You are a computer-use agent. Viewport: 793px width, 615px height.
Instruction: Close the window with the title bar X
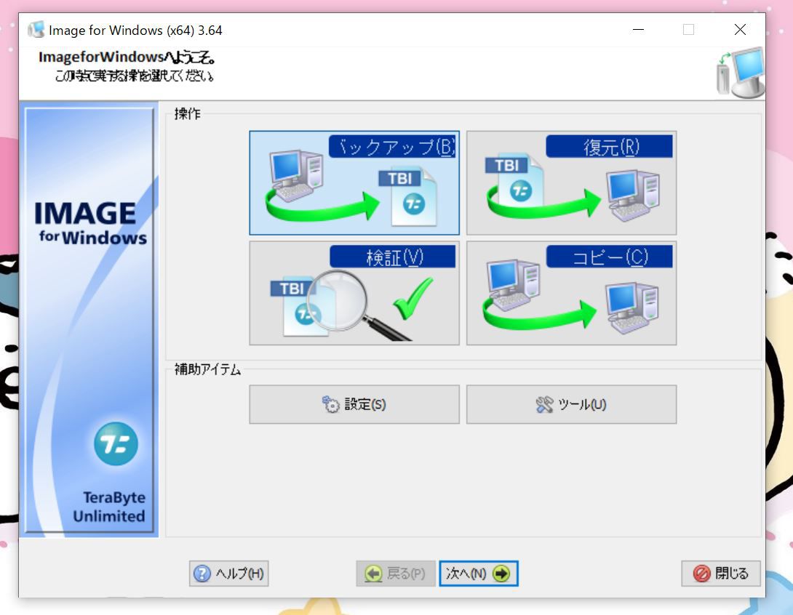coord(740,30)
